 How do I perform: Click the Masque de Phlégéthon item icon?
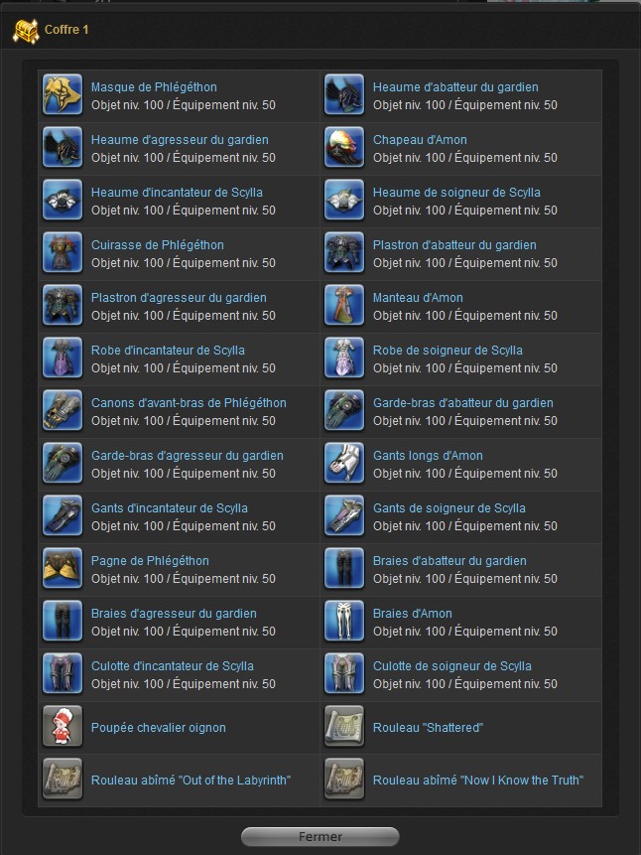63,95
